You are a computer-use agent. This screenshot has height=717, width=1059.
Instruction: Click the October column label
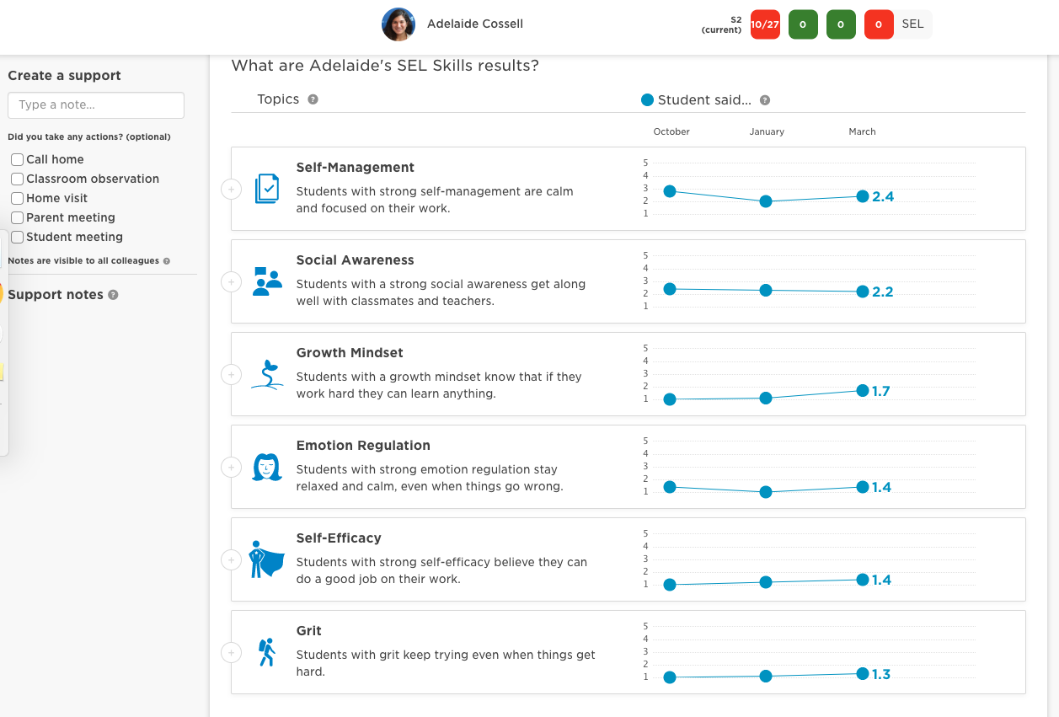click(671, 131)
